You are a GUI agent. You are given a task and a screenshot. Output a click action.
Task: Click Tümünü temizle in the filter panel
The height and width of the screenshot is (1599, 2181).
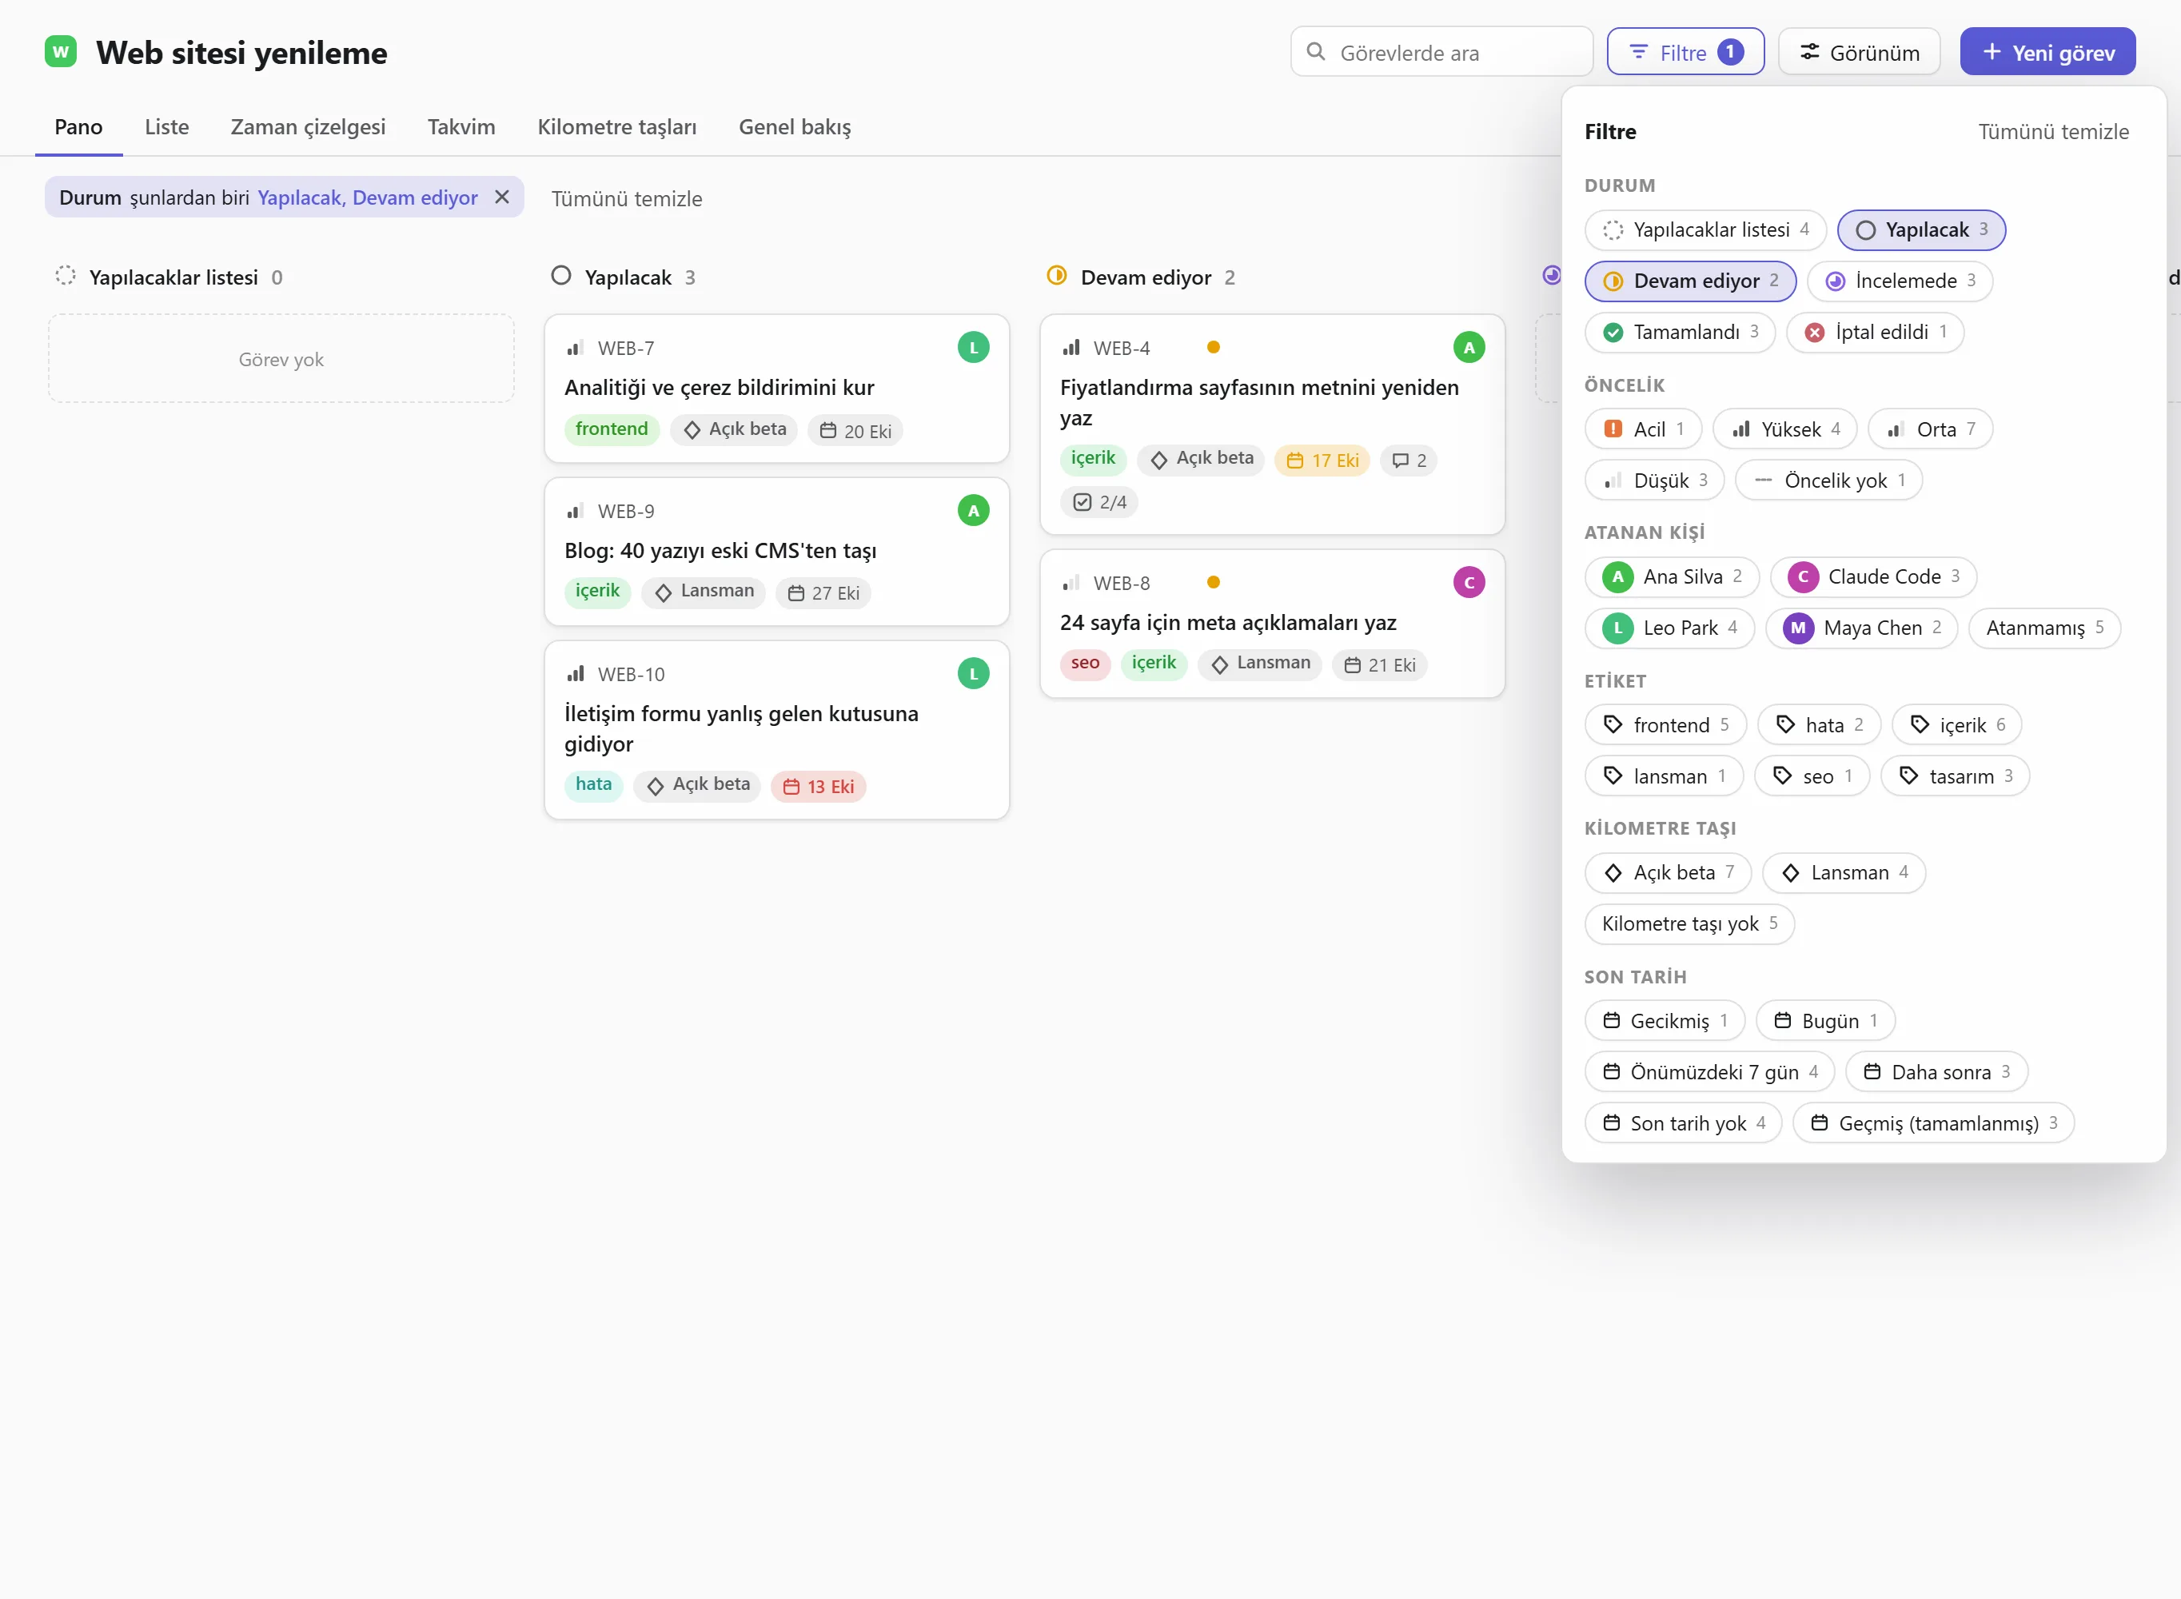click(x=2053, y=132)
